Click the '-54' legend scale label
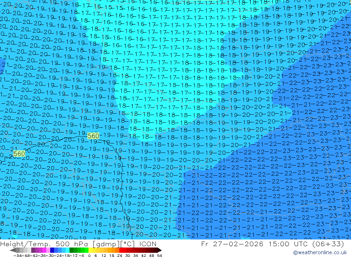Screen dimensions: 351x257 (x=18, y=256)
